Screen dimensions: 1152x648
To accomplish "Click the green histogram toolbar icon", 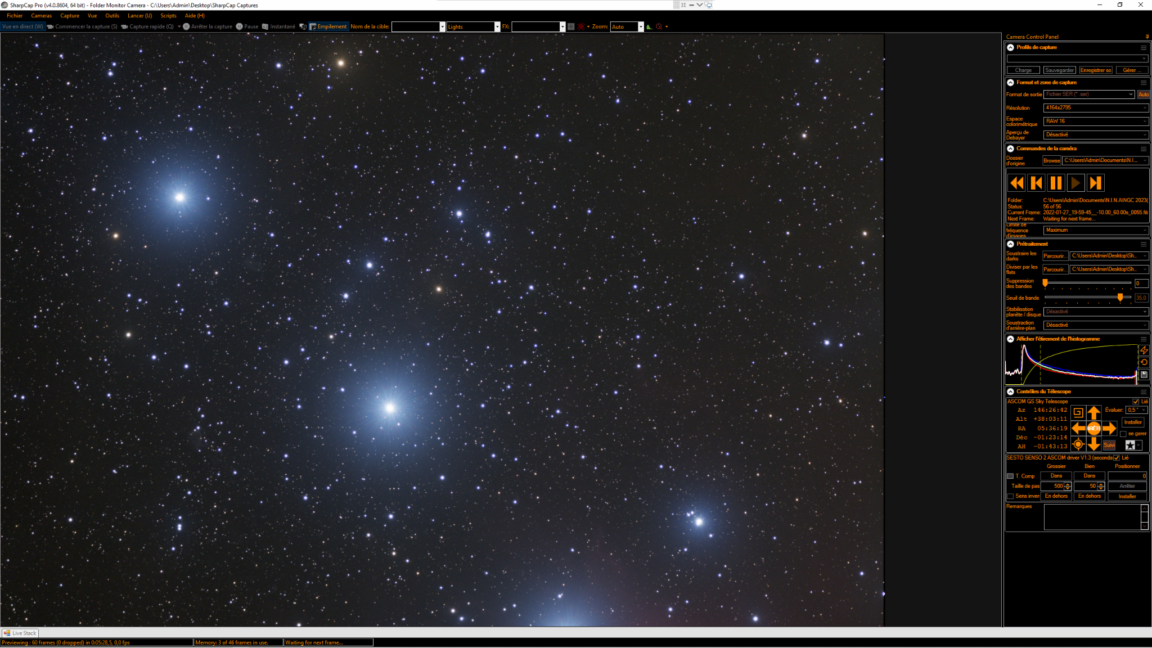I will [649, 26].
